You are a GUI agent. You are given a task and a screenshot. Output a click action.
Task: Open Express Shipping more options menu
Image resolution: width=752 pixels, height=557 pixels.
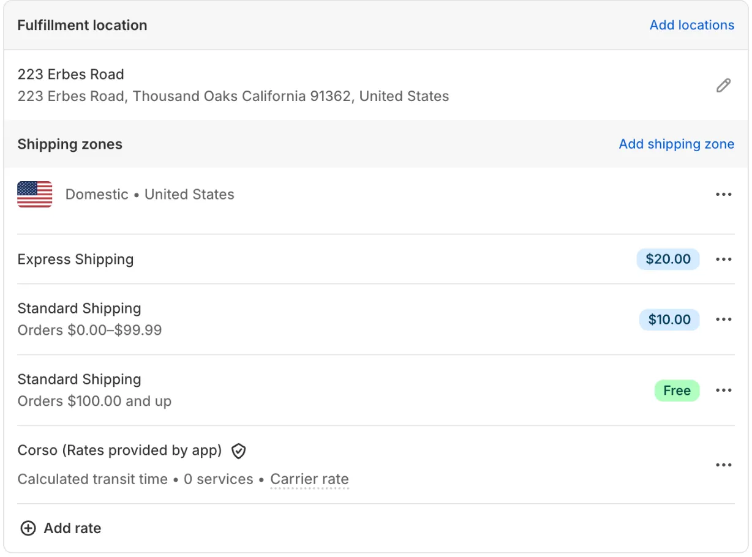723,260
